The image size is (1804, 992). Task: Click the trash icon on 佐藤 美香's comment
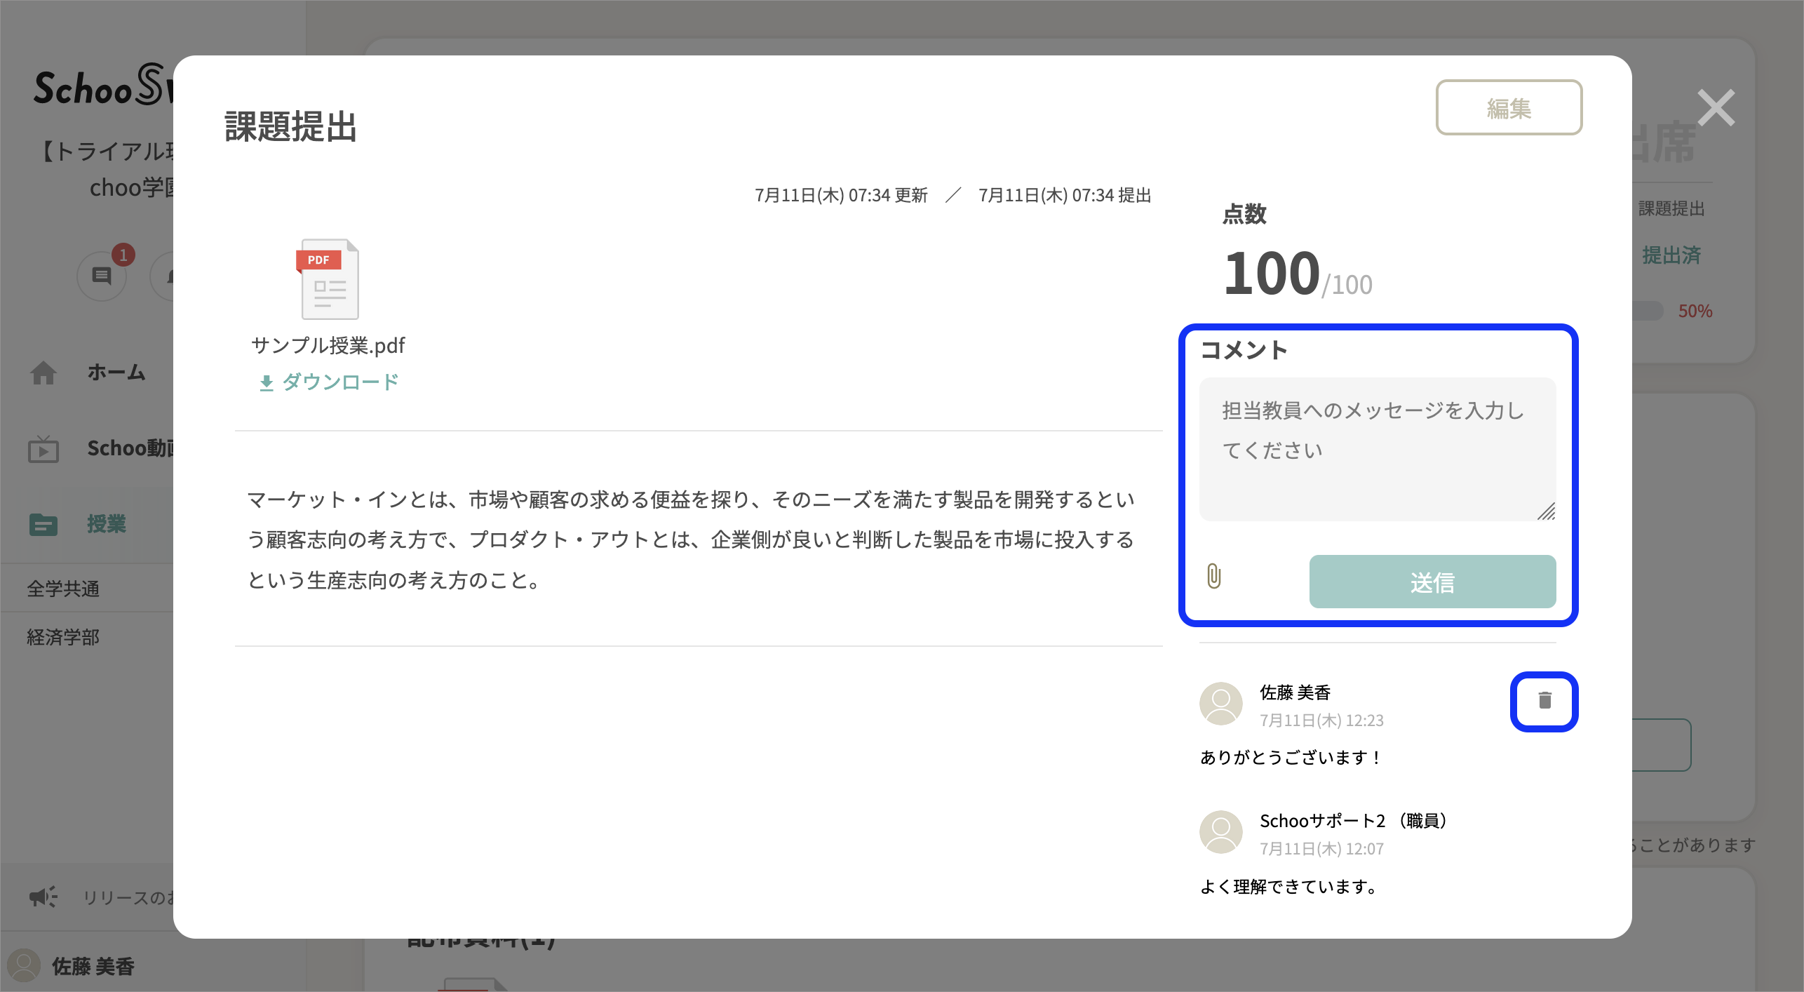coord(1544,700)
